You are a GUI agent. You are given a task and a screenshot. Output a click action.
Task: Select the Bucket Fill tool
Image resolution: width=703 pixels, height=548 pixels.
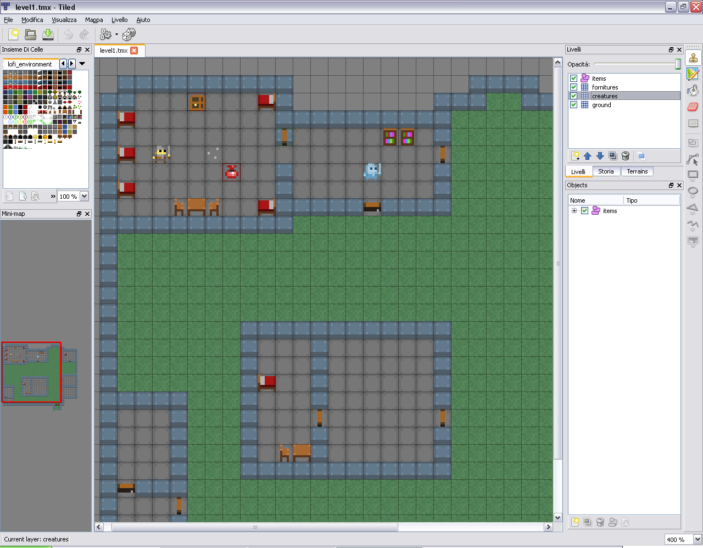[693, 91]
